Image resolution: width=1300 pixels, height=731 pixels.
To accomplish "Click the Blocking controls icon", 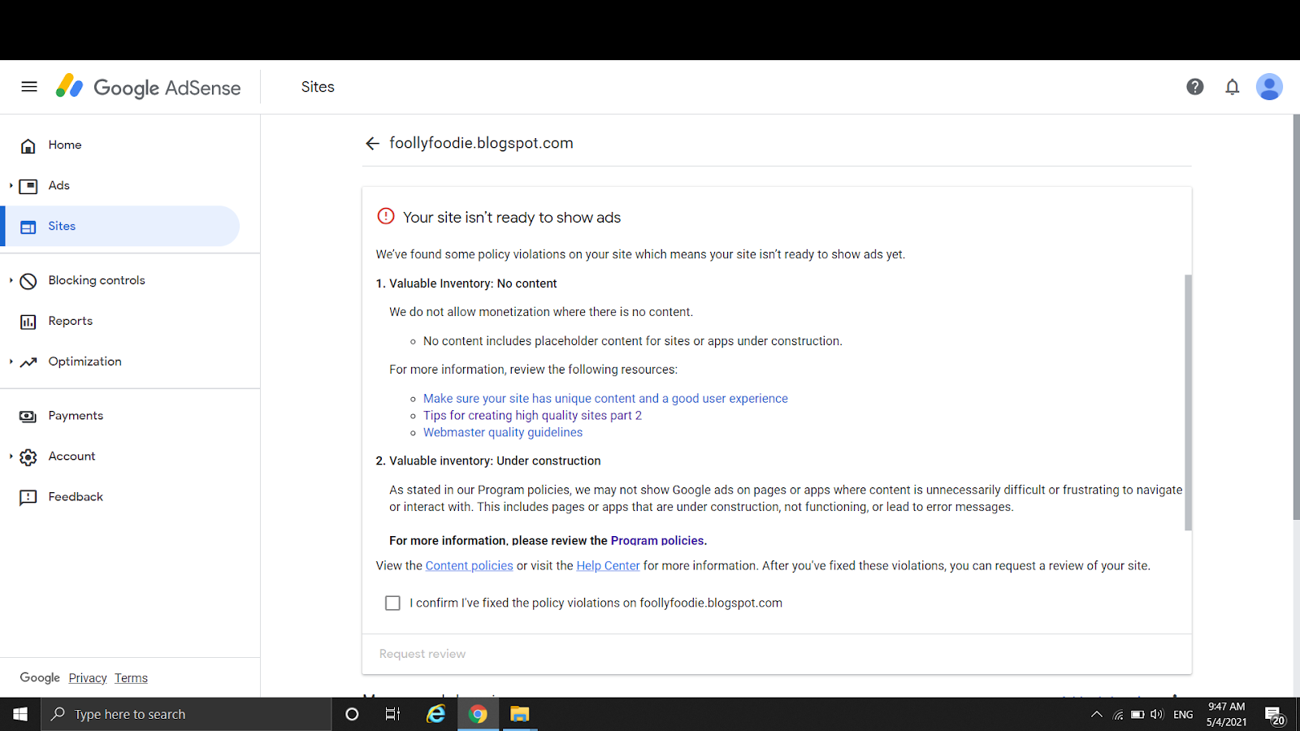I will [x=28, y=281].
